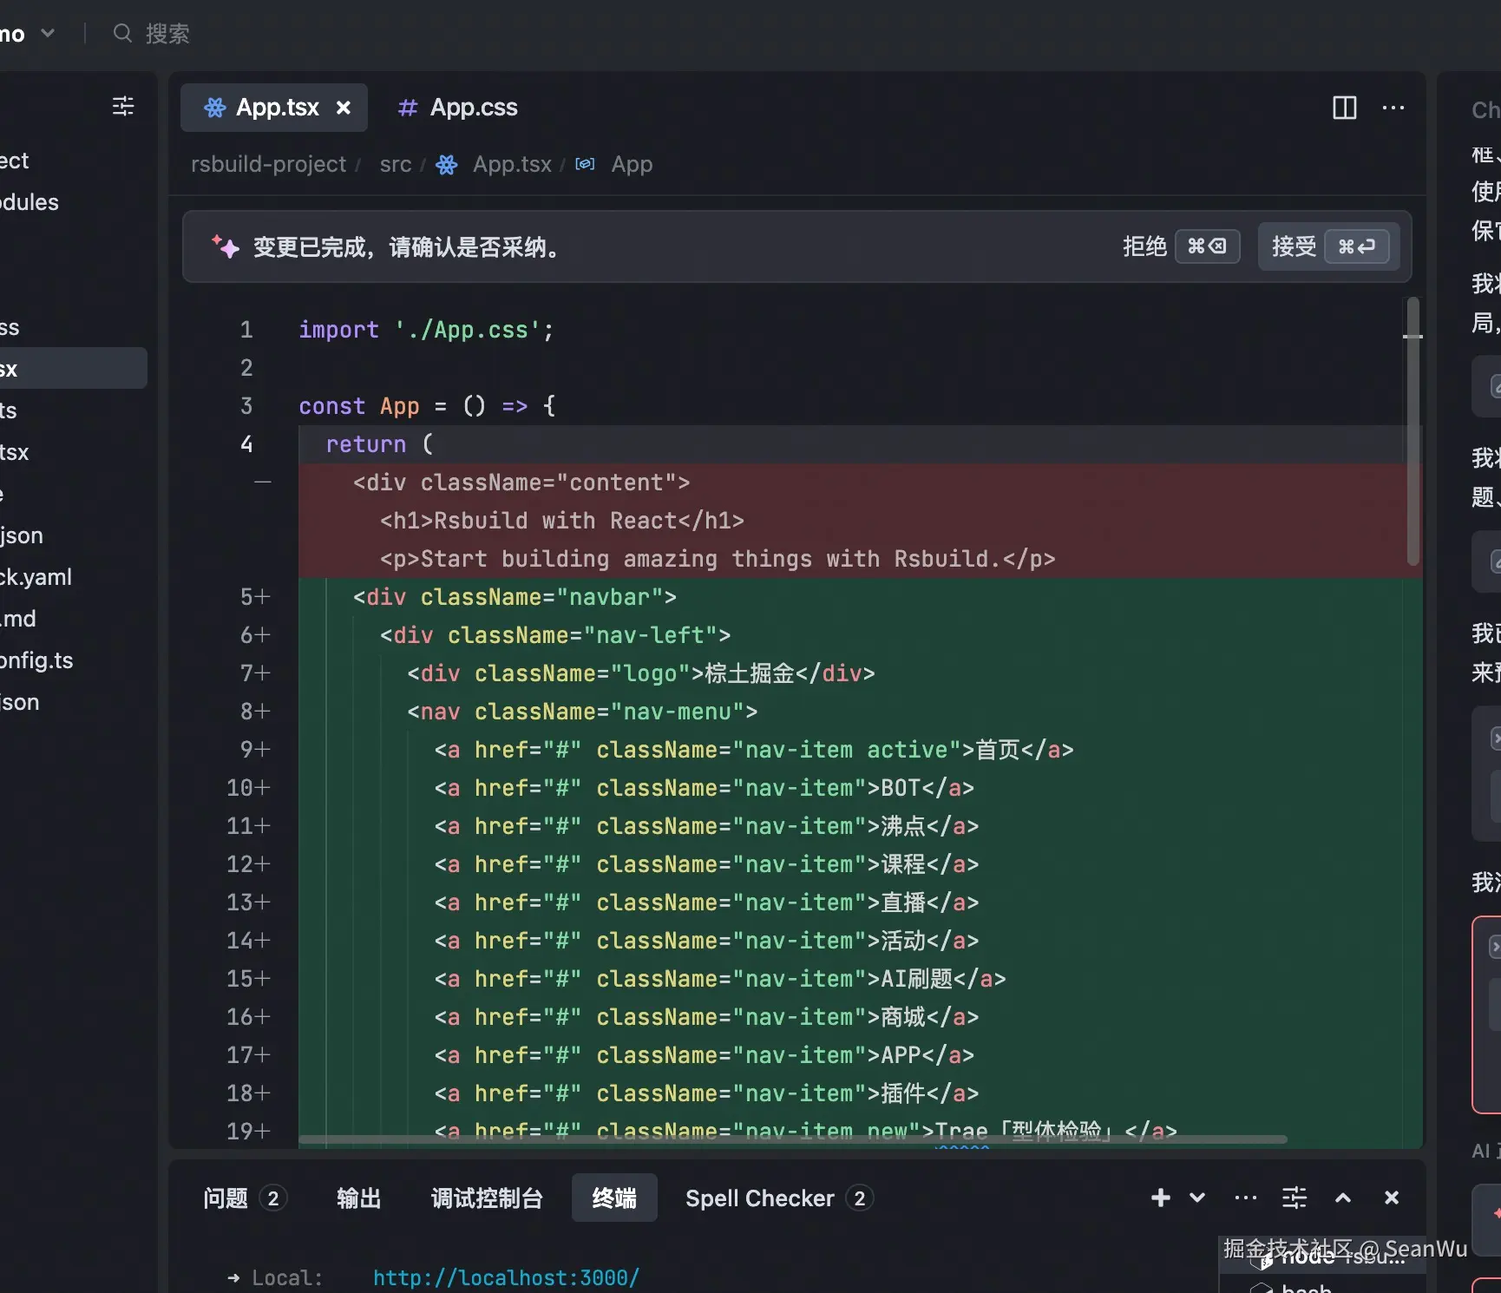Open editor more actions menu

[x=1393, y=108]
